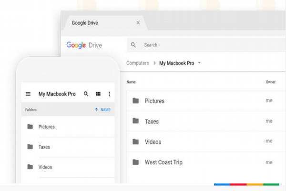Click the magnifier icon in Drive search bar
Screen dimensions: 286x191
pos(133,45)
